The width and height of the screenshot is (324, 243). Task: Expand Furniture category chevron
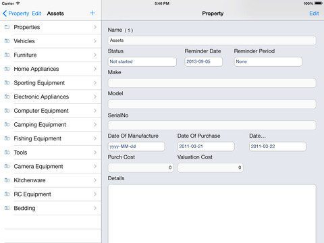coord(95,55)
